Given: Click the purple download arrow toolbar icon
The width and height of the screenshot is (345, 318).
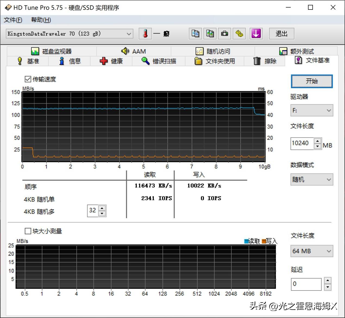Looking at the screenshot, I should 256,33.
